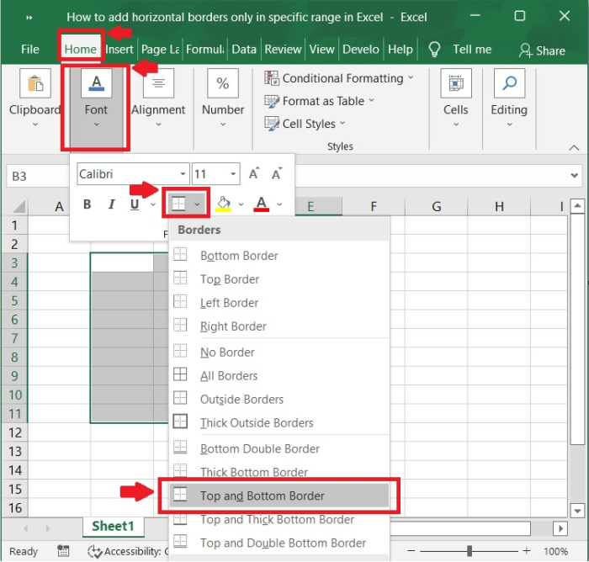Click the Accessibility status bar button

[128, 551]
